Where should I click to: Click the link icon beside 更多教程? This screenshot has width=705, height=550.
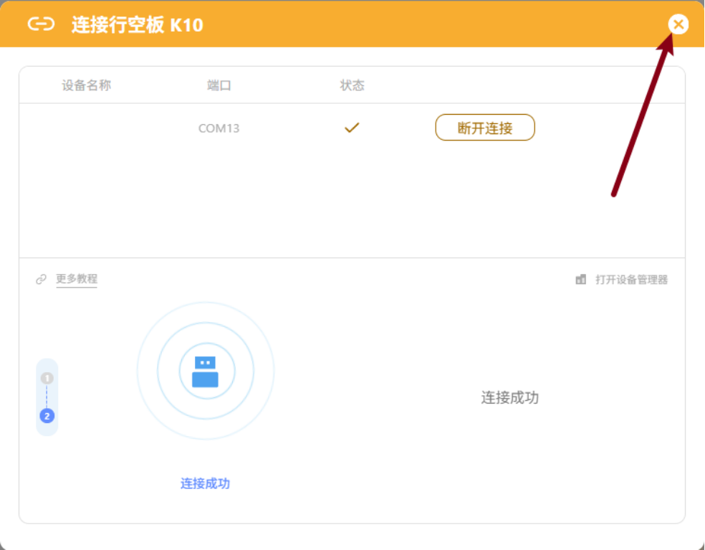[42, 279]
